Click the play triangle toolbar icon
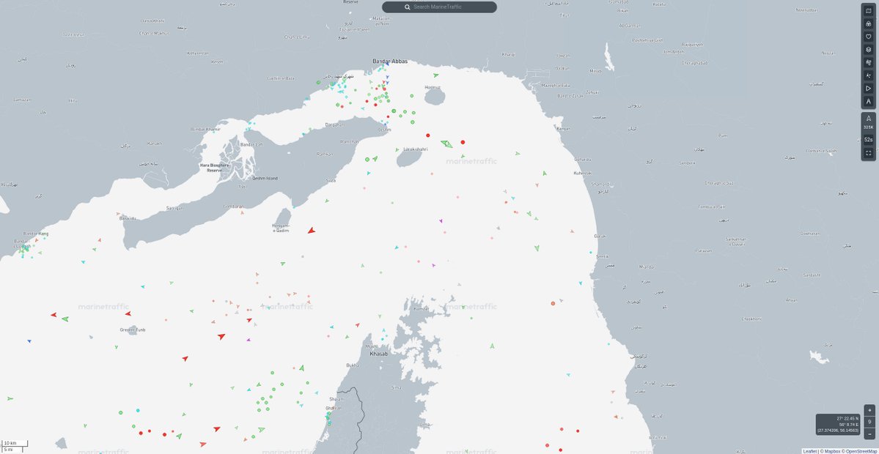 (x=868, y=88)
